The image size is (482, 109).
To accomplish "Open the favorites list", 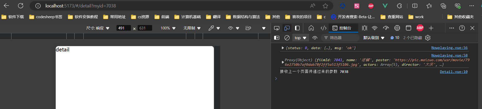I will tap(429, 6).
